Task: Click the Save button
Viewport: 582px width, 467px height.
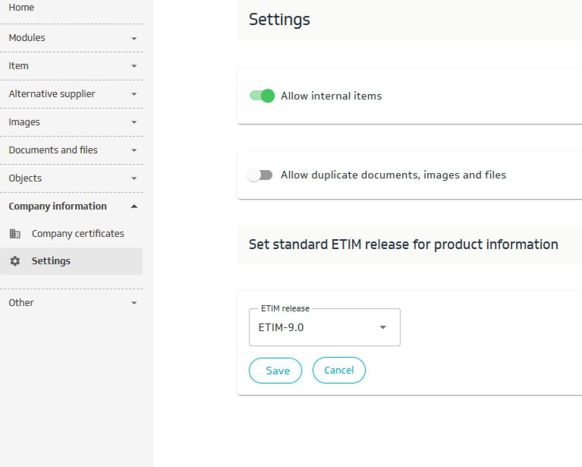Action: (x=275, y=371)
